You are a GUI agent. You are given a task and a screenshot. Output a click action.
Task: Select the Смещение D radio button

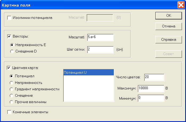click(12, 51)
